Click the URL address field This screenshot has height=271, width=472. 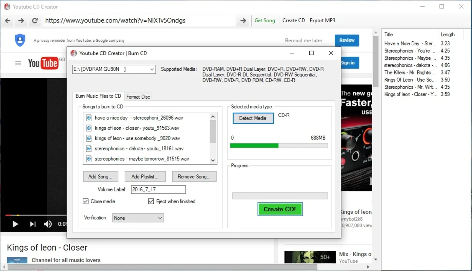(x=140, y=21)
